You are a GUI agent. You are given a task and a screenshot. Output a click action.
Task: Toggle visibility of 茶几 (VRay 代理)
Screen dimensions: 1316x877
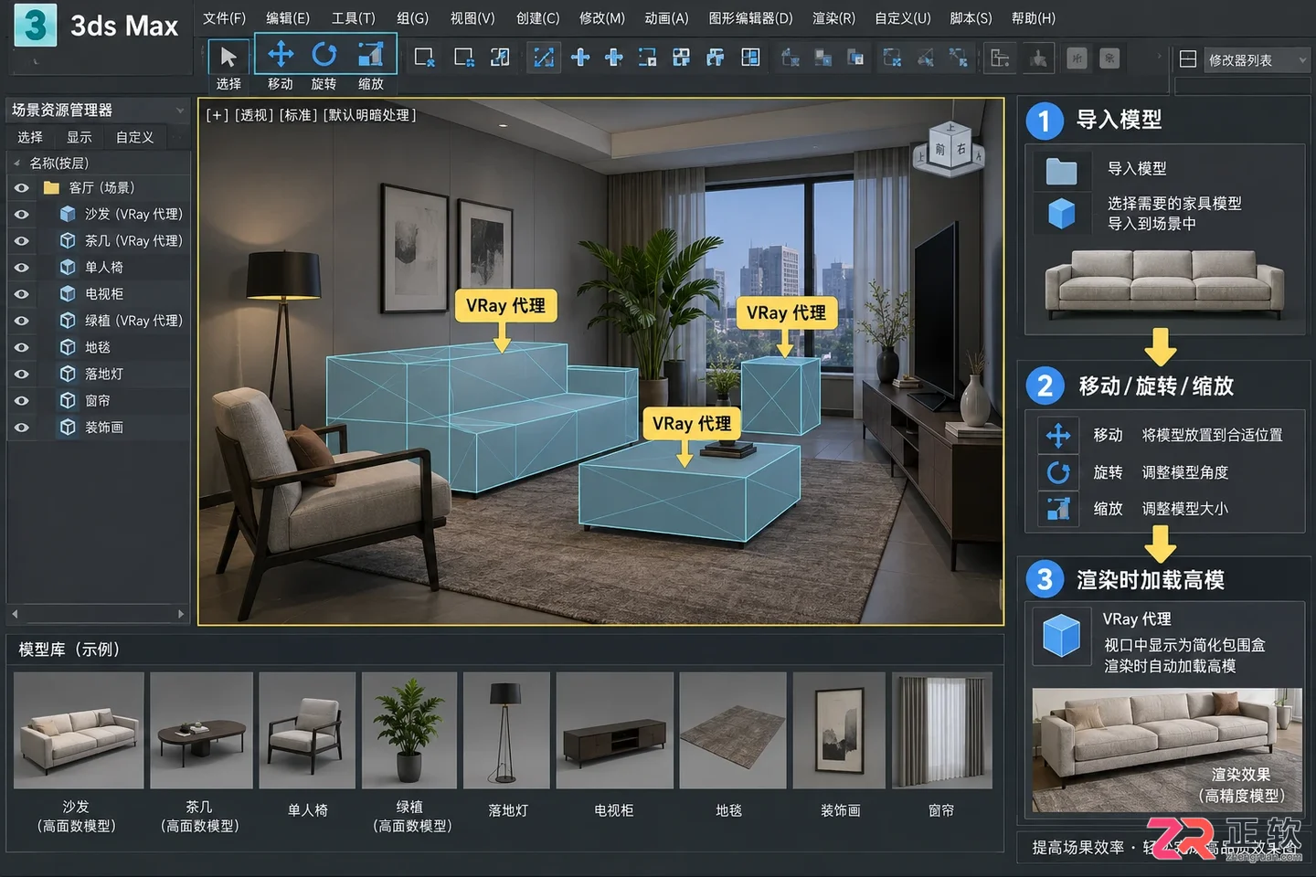click(x=22, y=240)
